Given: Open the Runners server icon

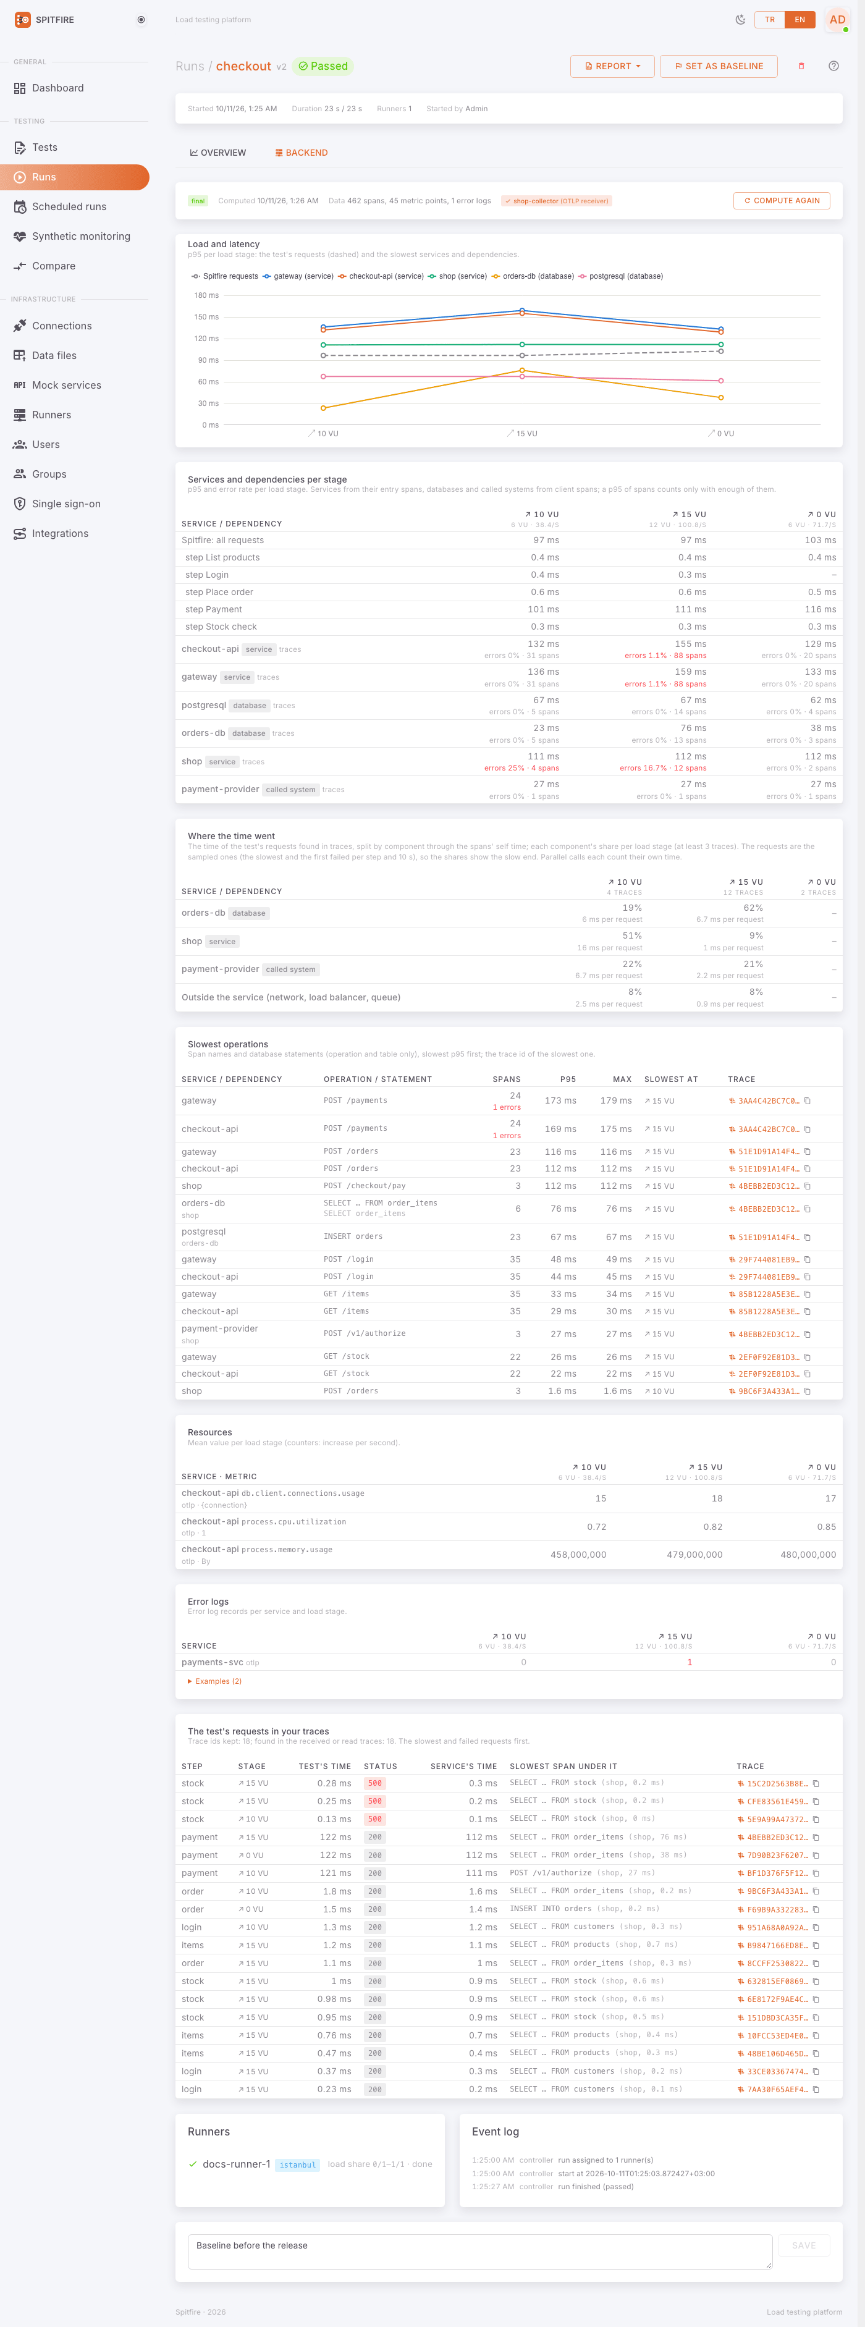Looking at the screenshot, I should coord(20,415).
